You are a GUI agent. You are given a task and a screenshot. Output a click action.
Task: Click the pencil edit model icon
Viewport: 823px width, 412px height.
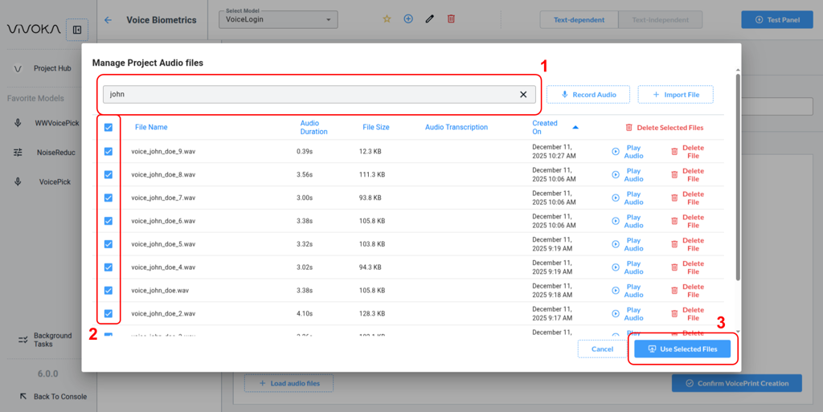(430, 18)
